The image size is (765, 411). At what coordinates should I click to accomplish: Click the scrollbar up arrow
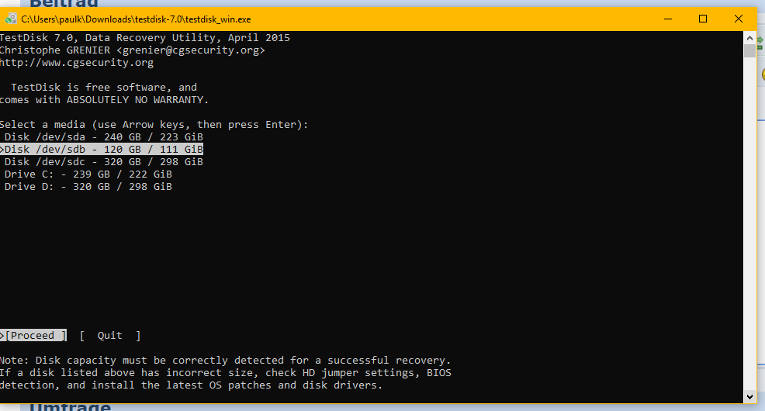click(750, 38)
